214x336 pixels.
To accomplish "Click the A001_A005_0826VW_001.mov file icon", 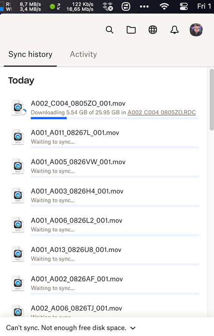I will 18,166.
